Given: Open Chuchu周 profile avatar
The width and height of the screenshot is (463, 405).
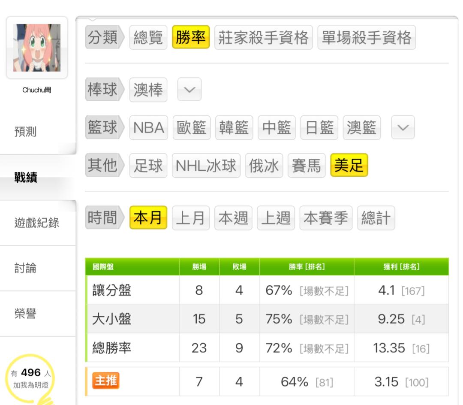Looking at the screenshot, I should click(37, 48).
